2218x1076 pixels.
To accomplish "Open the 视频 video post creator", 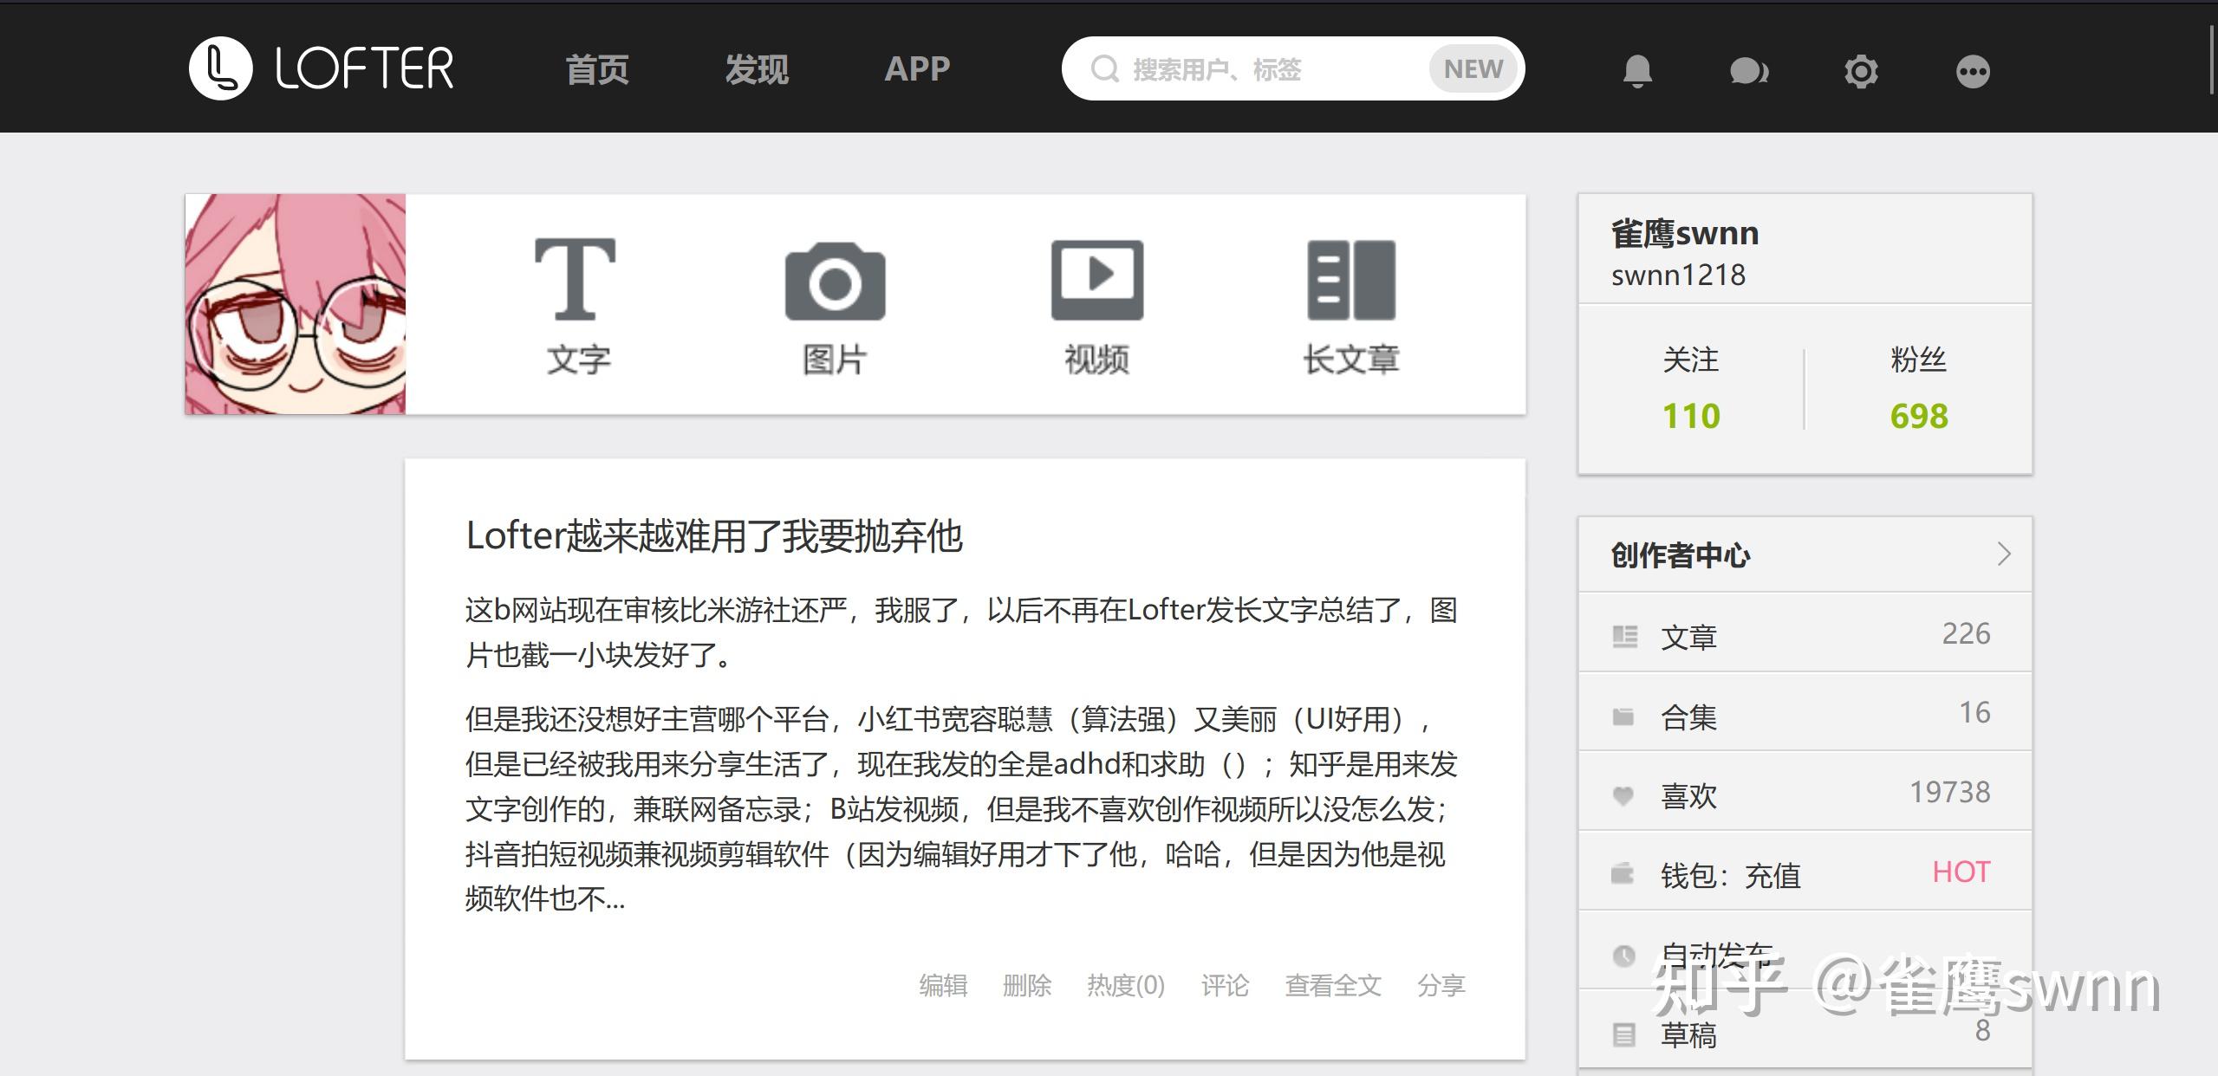I will [1095, 303].
